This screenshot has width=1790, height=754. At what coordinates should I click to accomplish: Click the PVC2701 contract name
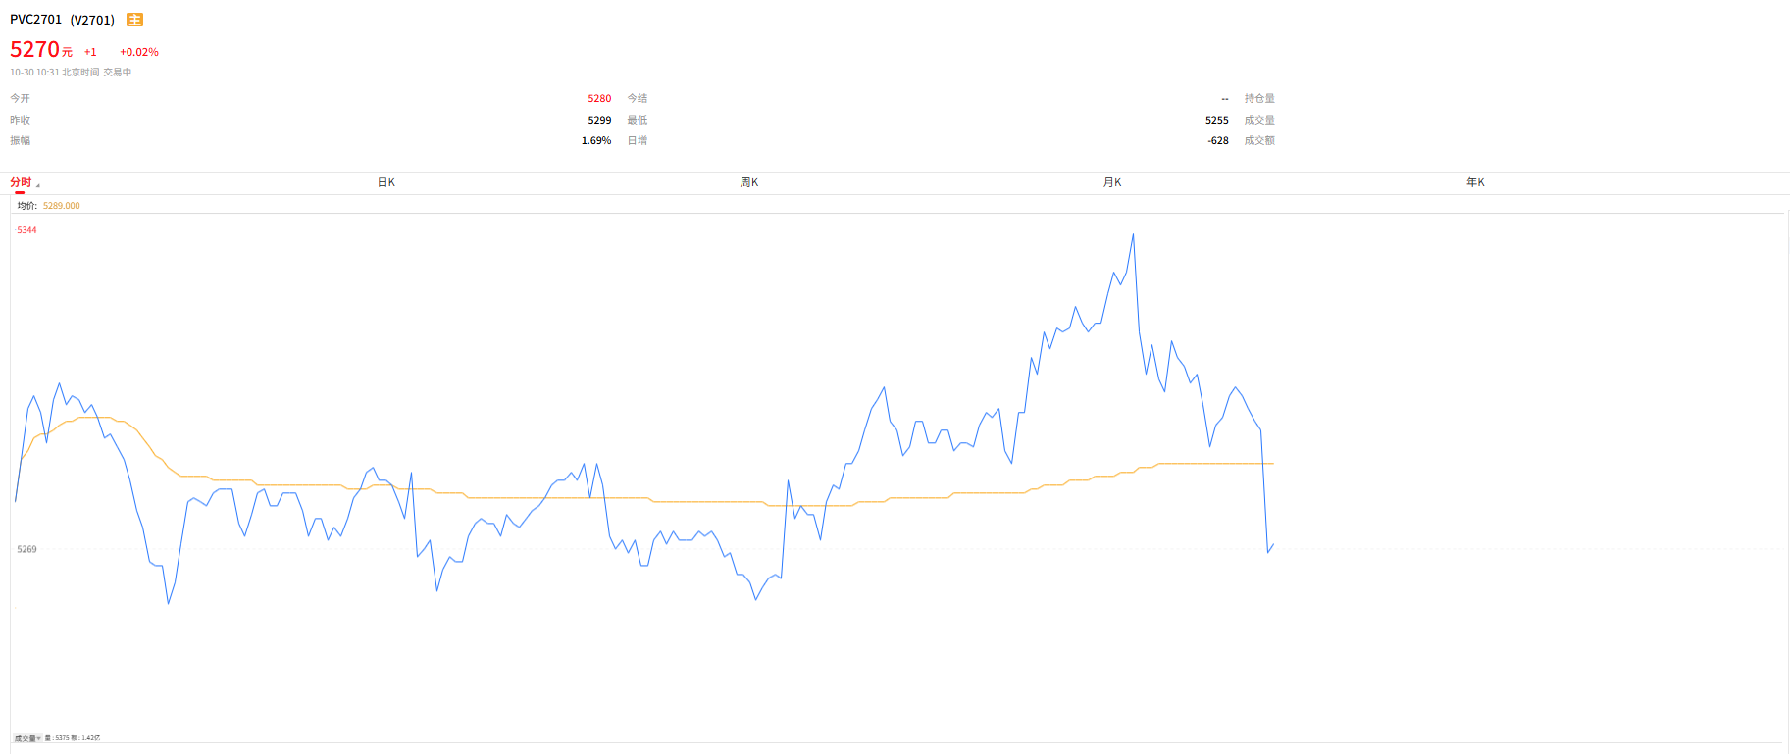pyautogui.click(x=35, y=20)
